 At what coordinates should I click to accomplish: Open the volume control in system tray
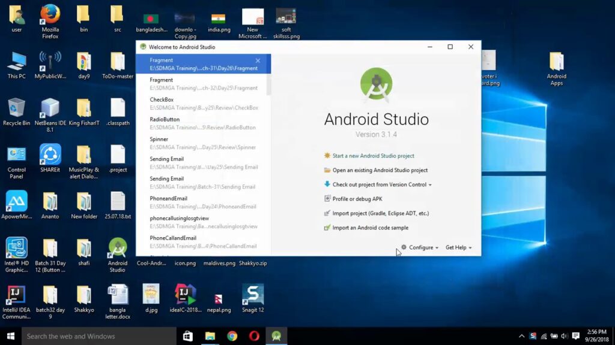(565, 336)
